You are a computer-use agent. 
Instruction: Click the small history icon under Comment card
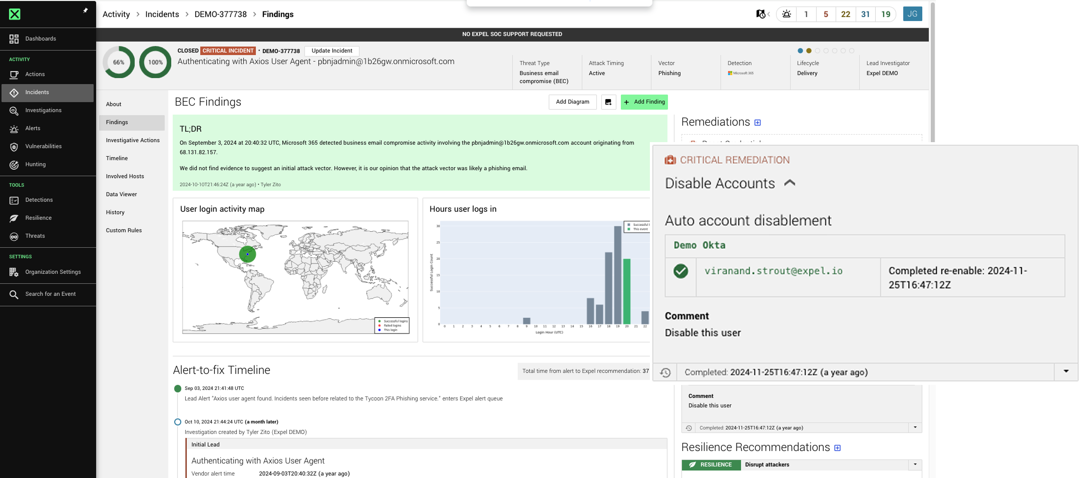tap(688, 428)
